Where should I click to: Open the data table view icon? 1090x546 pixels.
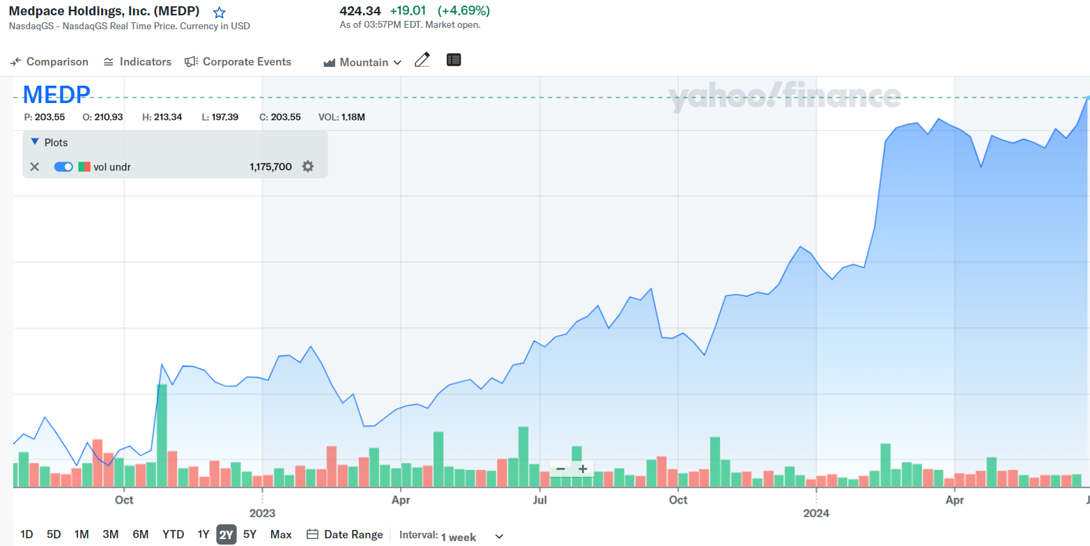coord(454,61)
